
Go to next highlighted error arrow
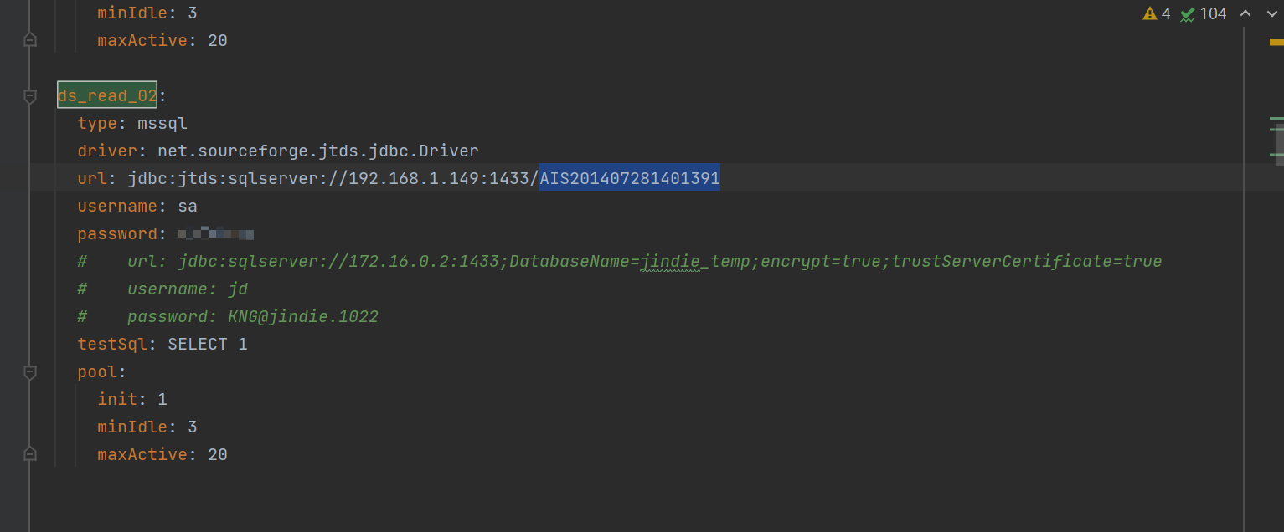[x=1270, y=13]
